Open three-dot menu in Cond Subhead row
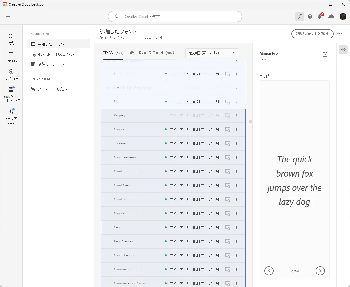This screenshot has height=287, width=350. (x=237, y=158)
